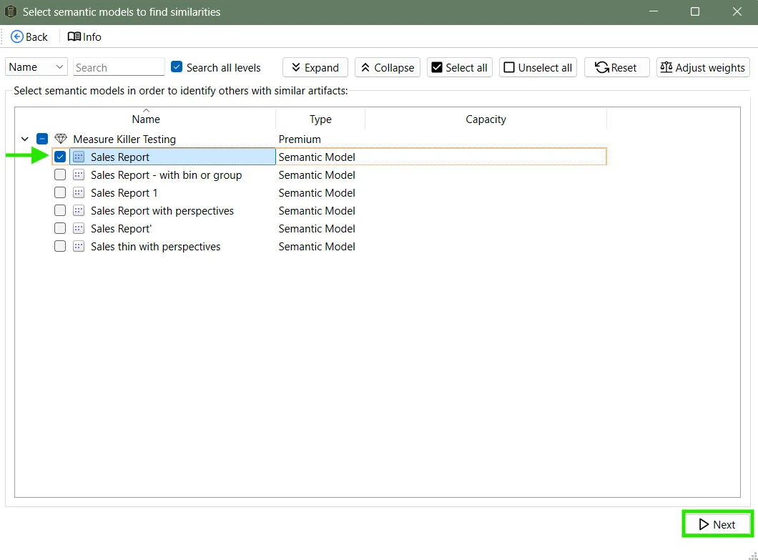Check Sales Report with perspectives checkbox
This screenshot has height=560, width=758.
pyautogui.click(x=60, y=210)
